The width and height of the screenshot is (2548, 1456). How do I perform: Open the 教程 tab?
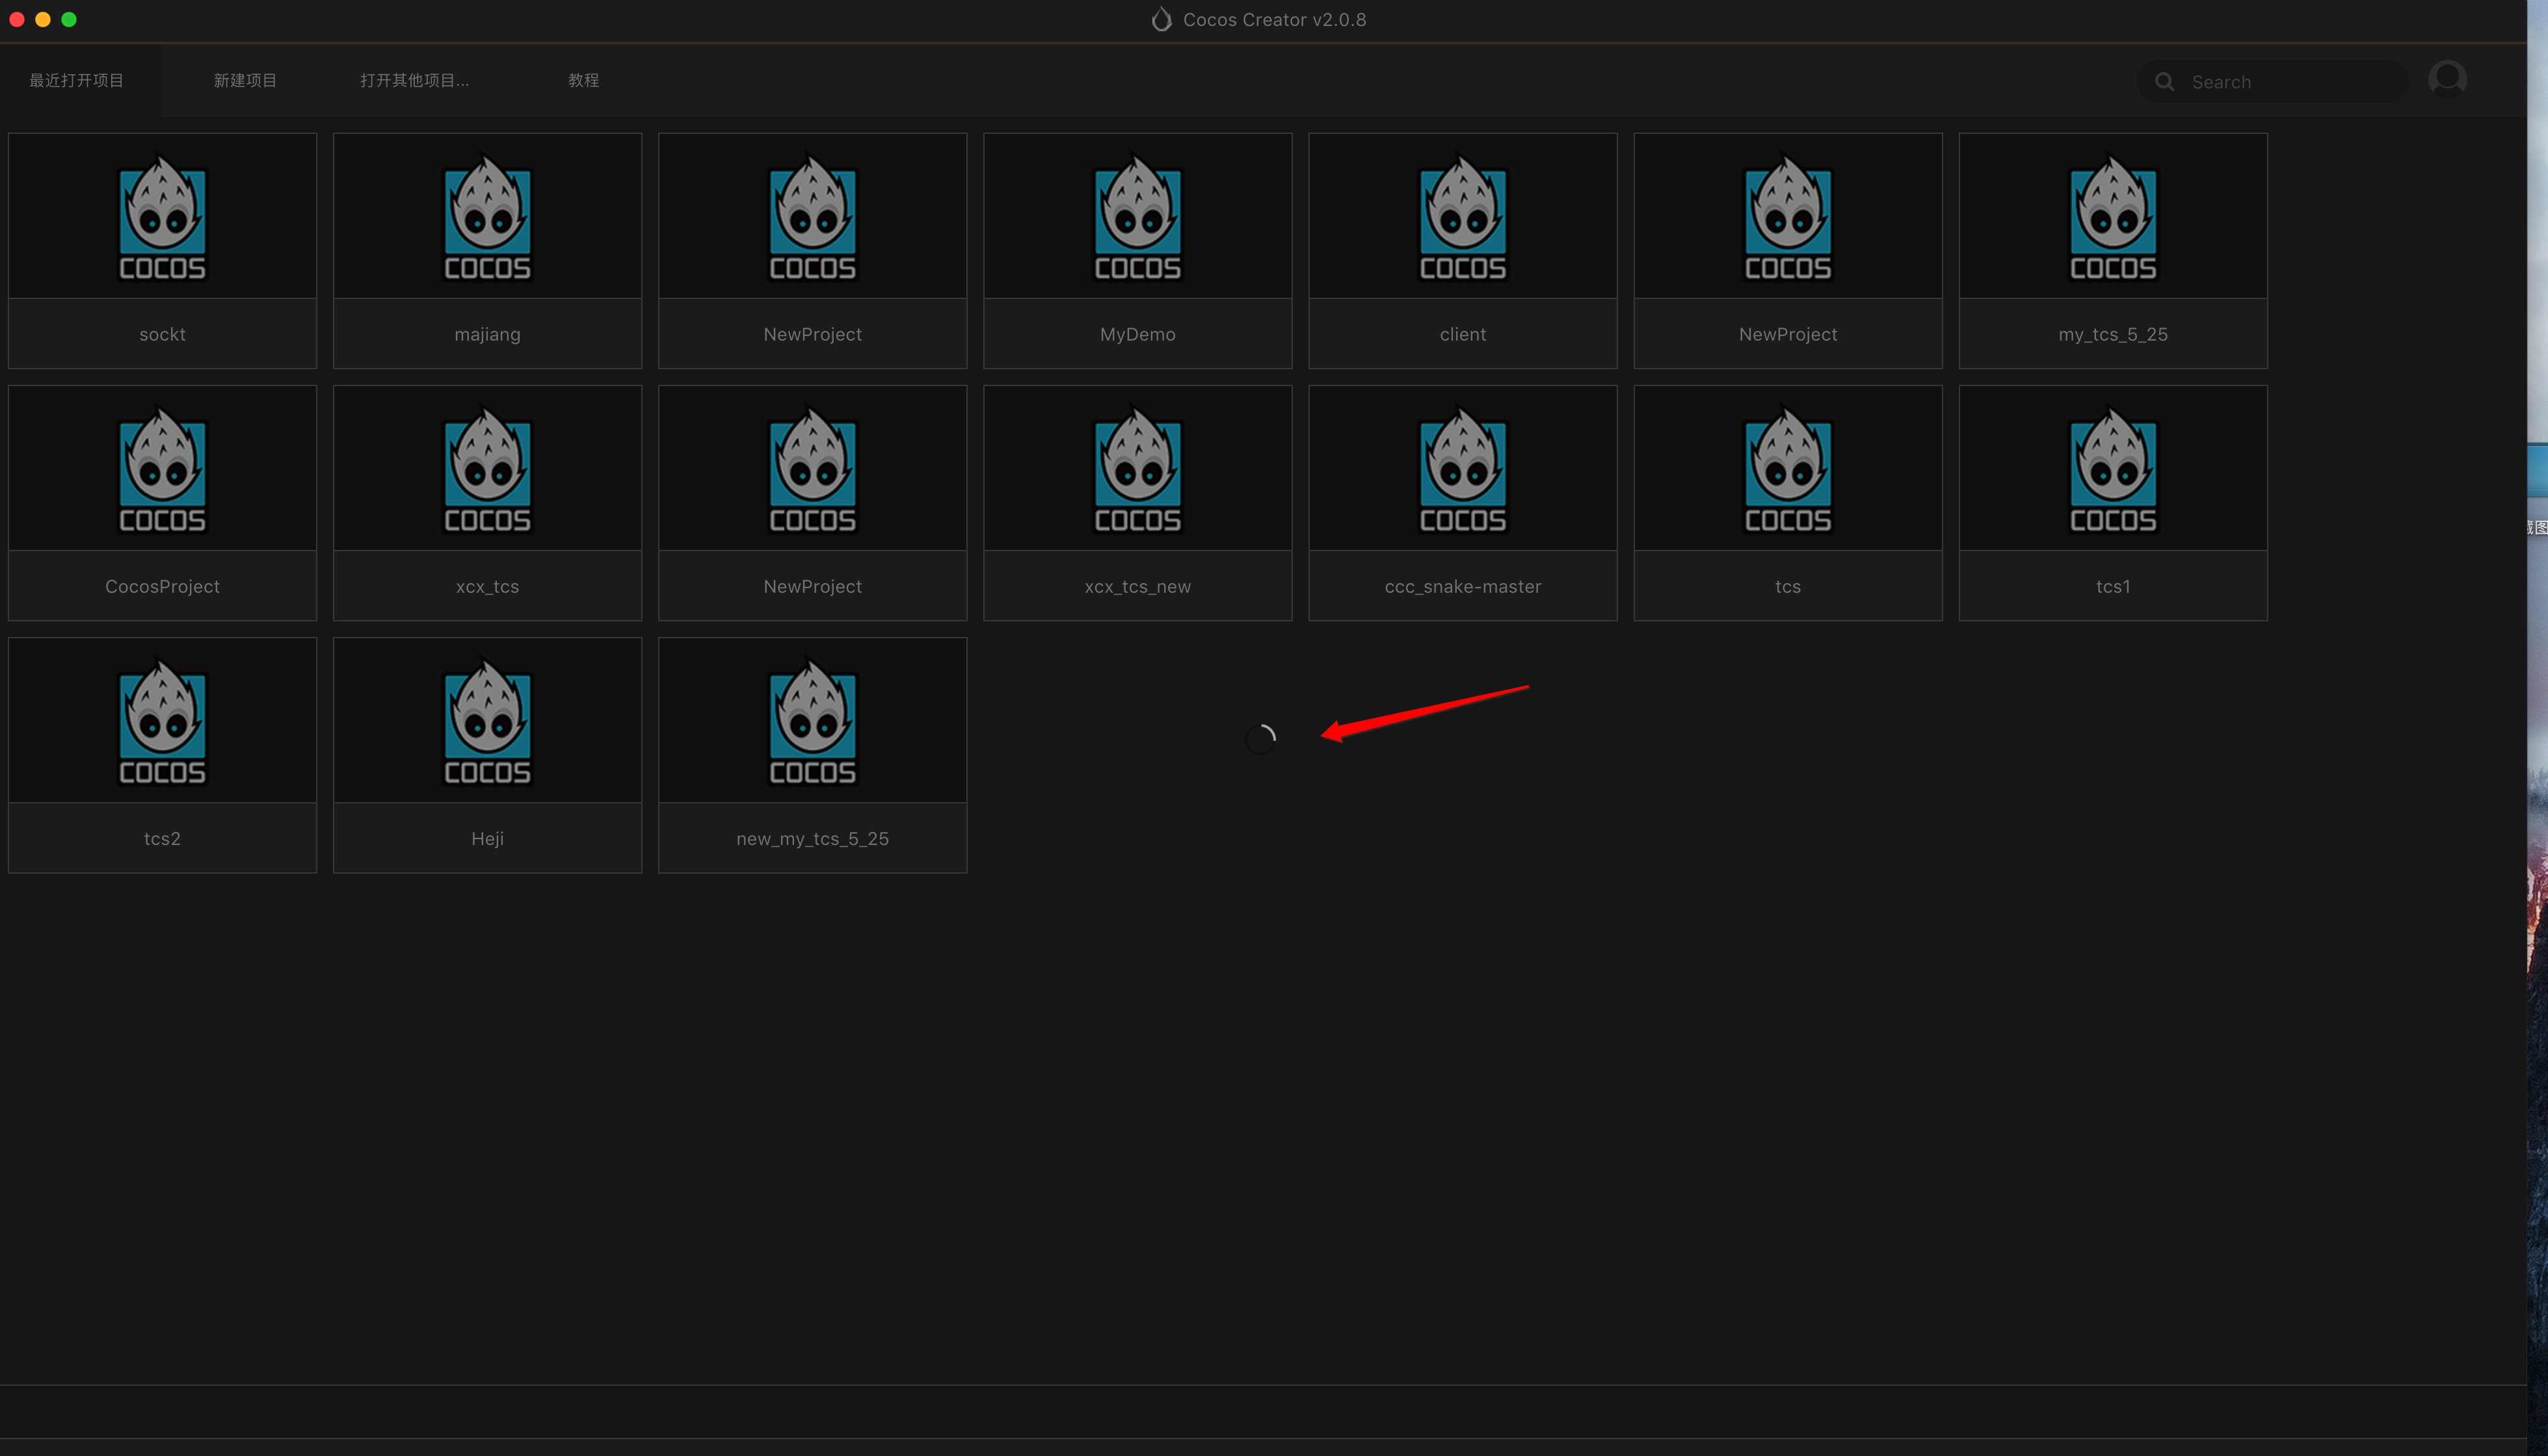coord(583,80)
